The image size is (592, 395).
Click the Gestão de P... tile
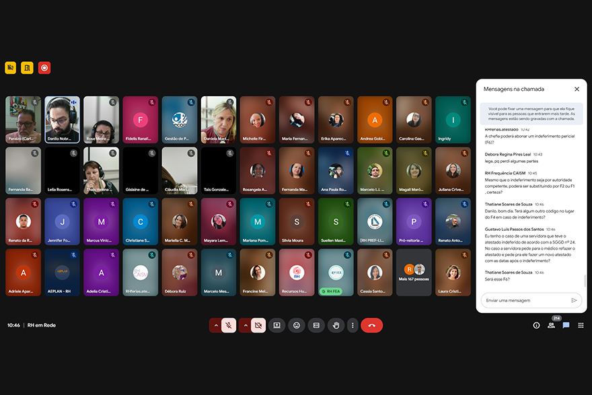[180, 120]
